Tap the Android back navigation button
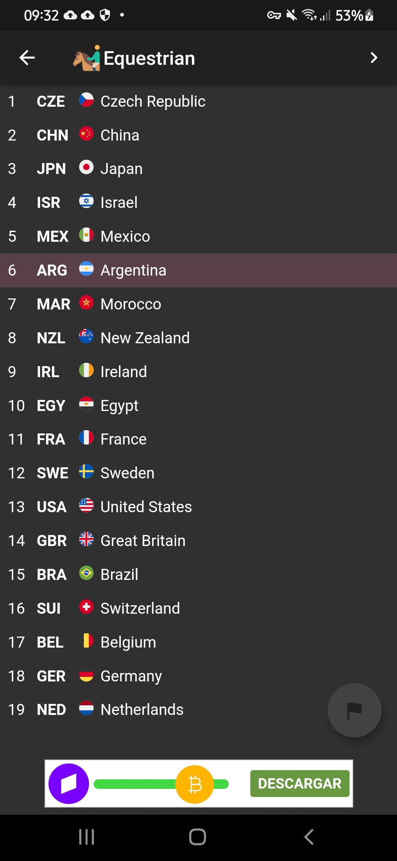 click(309, 837)
